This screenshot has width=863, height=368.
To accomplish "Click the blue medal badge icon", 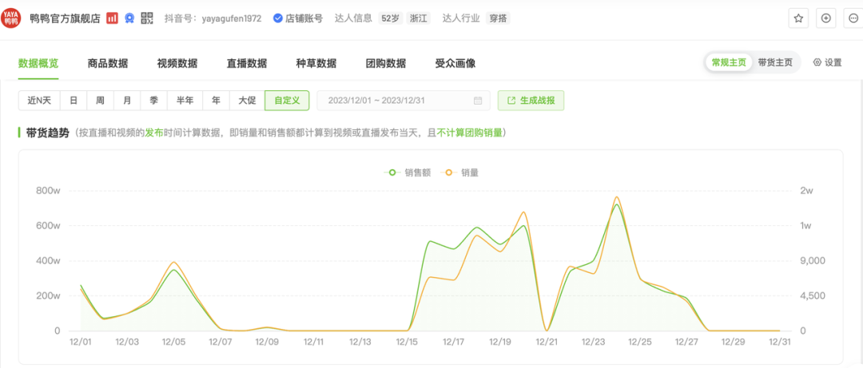I will [x=129, y=18].
